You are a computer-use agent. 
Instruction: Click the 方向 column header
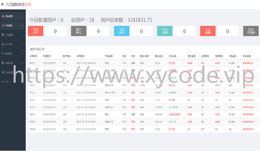pyautogui.click(x=133, y=56)
